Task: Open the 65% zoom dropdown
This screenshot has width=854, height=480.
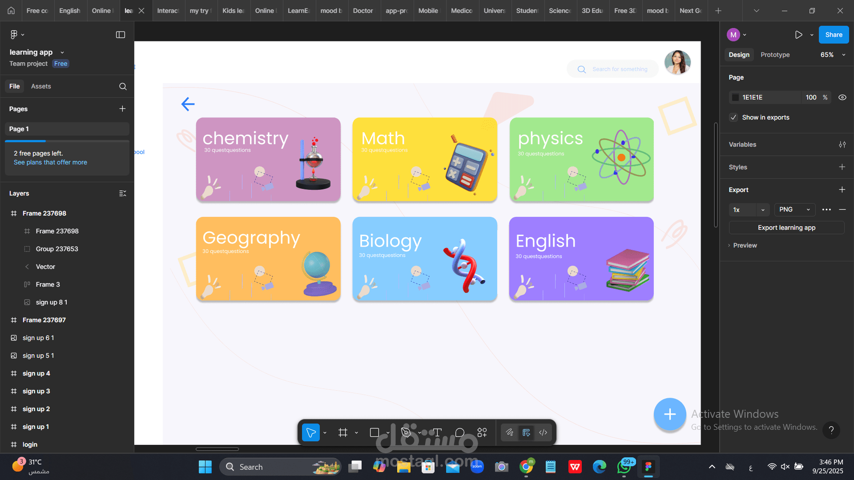Action: tap(833, 55)
